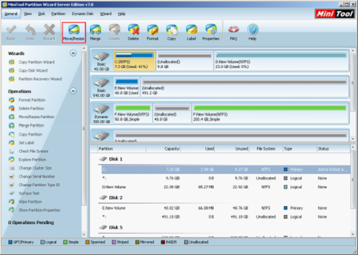The width and height of the screenshot is (358, 255).
Task: Click the Disk 5 group header
Action: click(x=111, y=228)
